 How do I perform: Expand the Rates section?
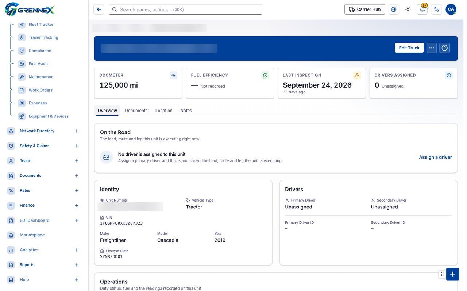click(77, 191)
